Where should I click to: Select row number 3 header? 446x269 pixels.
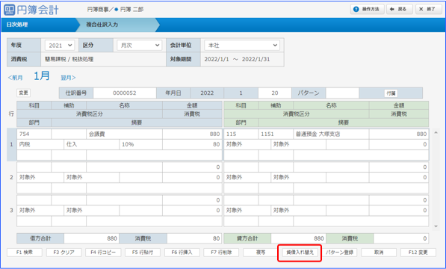pos(11,211)
